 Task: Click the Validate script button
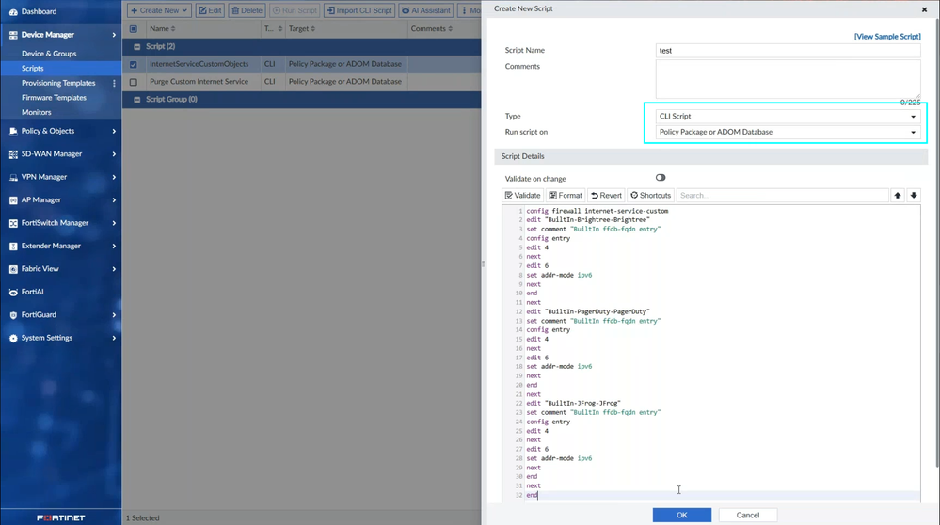pos(523,196)
